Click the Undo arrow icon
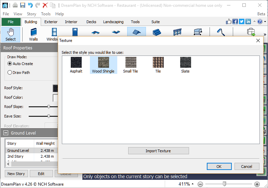Viewport: 268px width, 188px height. (30, 5)
